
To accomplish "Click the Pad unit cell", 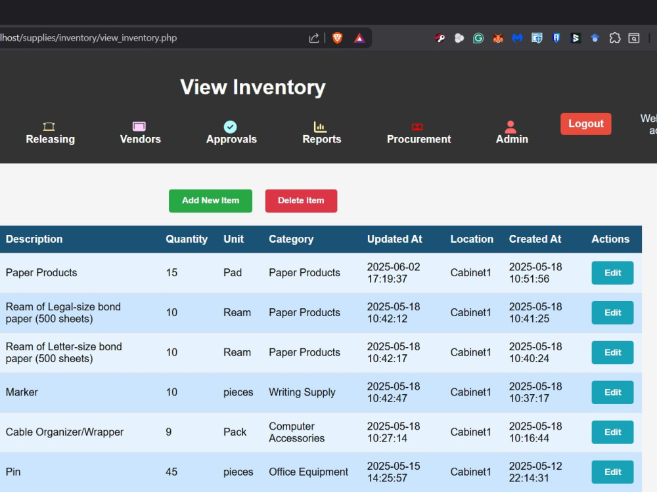I will click(x=233, y=273).
